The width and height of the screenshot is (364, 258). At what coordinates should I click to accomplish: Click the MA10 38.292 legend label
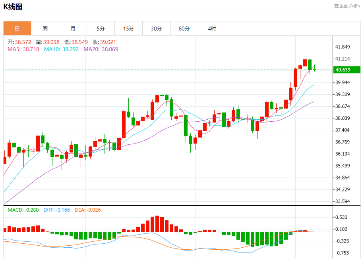[x=61, y=49]
